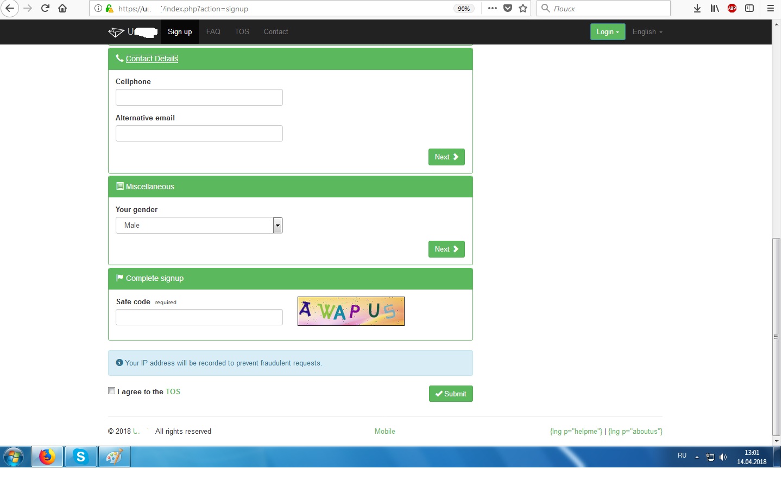Open network status tray icon
The height and width of the screenshot is (488, 782).
coord(710,457)
